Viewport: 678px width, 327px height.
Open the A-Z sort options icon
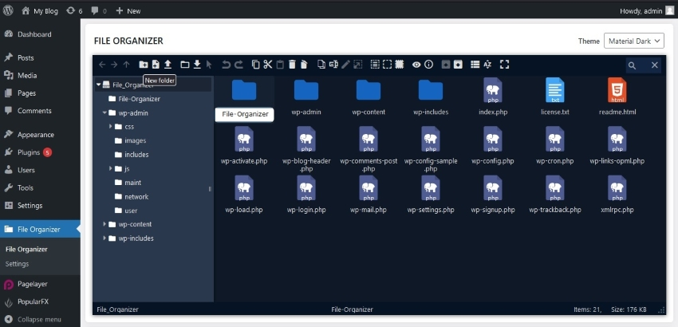coord(487,65)
